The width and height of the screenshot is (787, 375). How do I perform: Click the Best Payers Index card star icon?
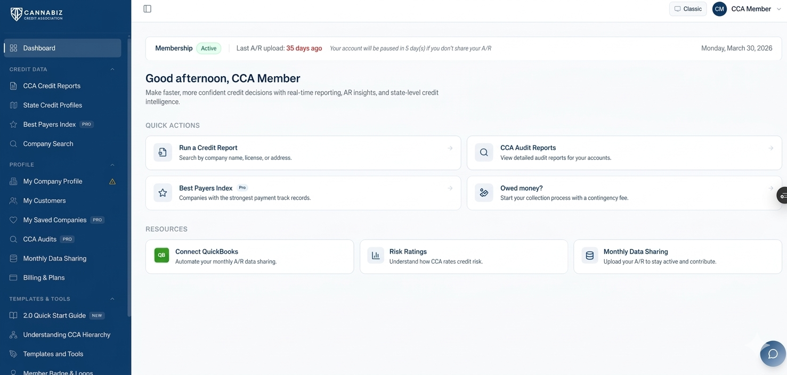163,193
